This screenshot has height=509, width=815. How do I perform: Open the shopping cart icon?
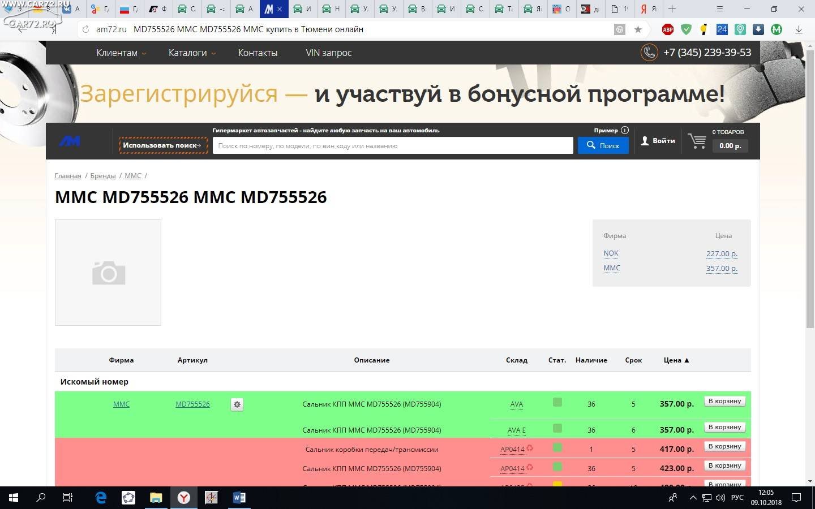click(697, 141)
